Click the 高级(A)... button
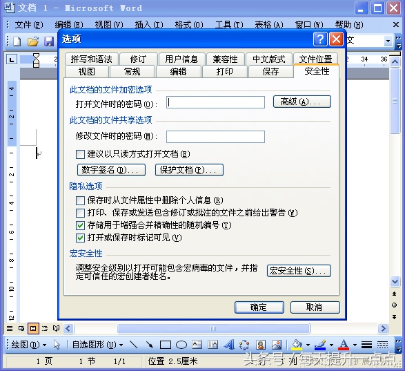The image size is (405, 371). pyautogui.click(x=302, y=102)
